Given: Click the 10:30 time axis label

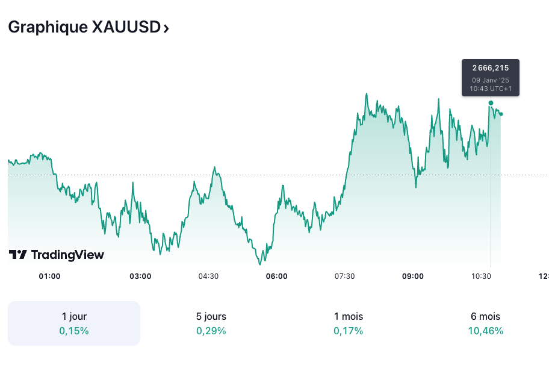Looking at the screenshot, I should [481, 276].
